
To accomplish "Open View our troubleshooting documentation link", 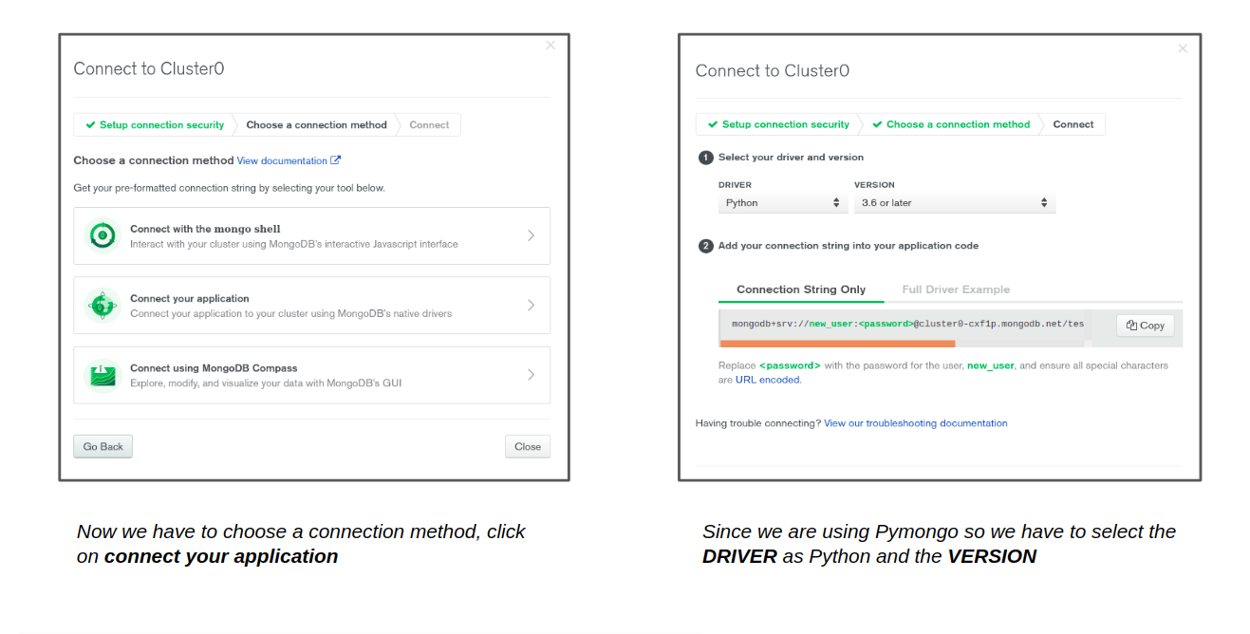I will 915,423.
